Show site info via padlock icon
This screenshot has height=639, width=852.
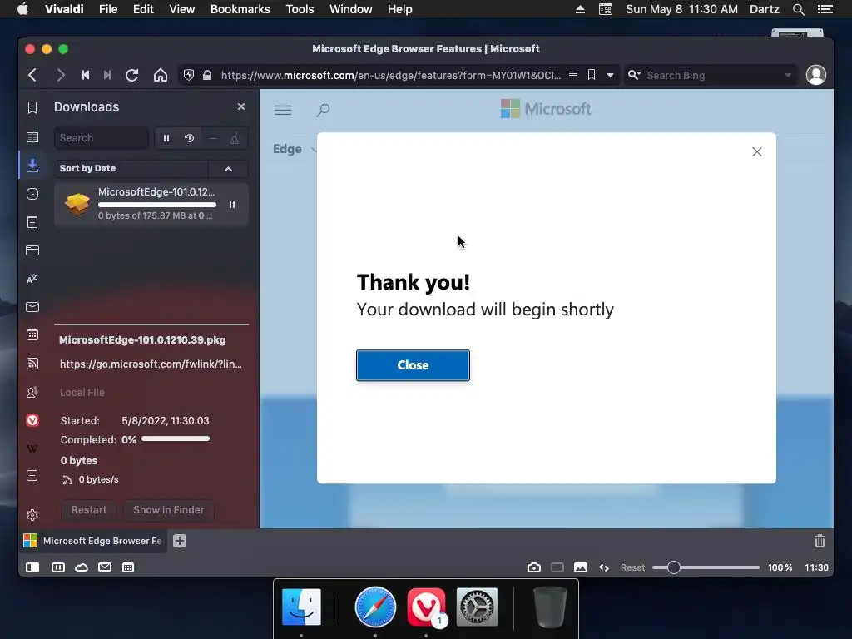207,75
